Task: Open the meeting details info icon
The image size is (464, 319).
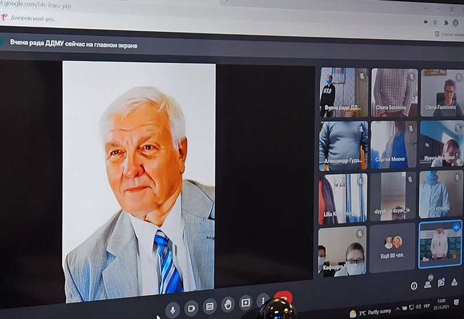Action: click(x=414, y=285)
